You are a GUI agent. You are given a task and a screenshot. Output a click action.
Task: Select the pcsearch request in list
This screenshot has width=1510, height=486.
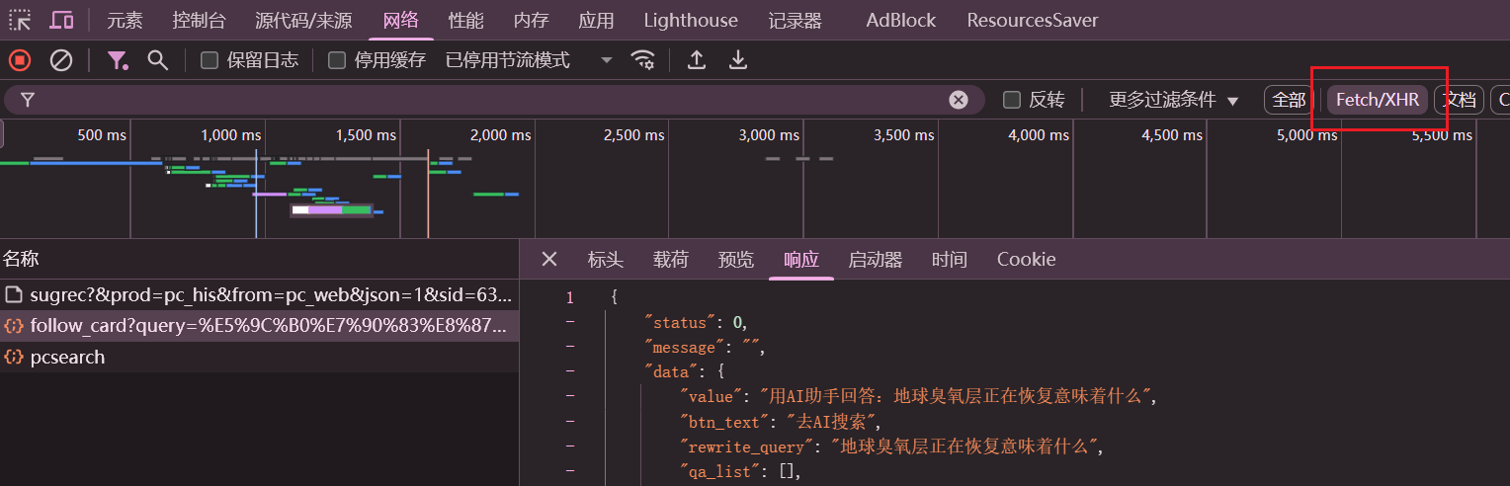click(x=67, y=357)
